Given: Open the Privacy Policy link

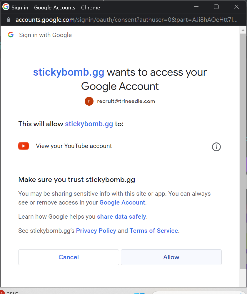Looking at the screenshot, I should (96, 231).
